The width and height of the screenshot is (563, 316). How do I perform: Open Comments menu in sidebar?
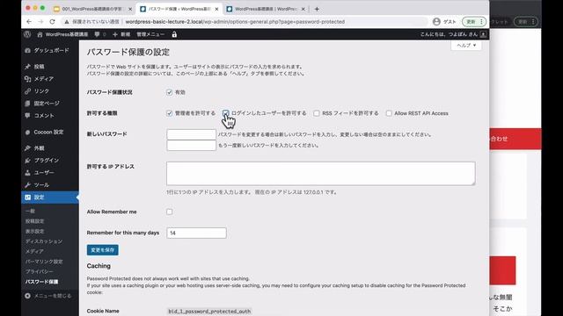pos(50,115)
